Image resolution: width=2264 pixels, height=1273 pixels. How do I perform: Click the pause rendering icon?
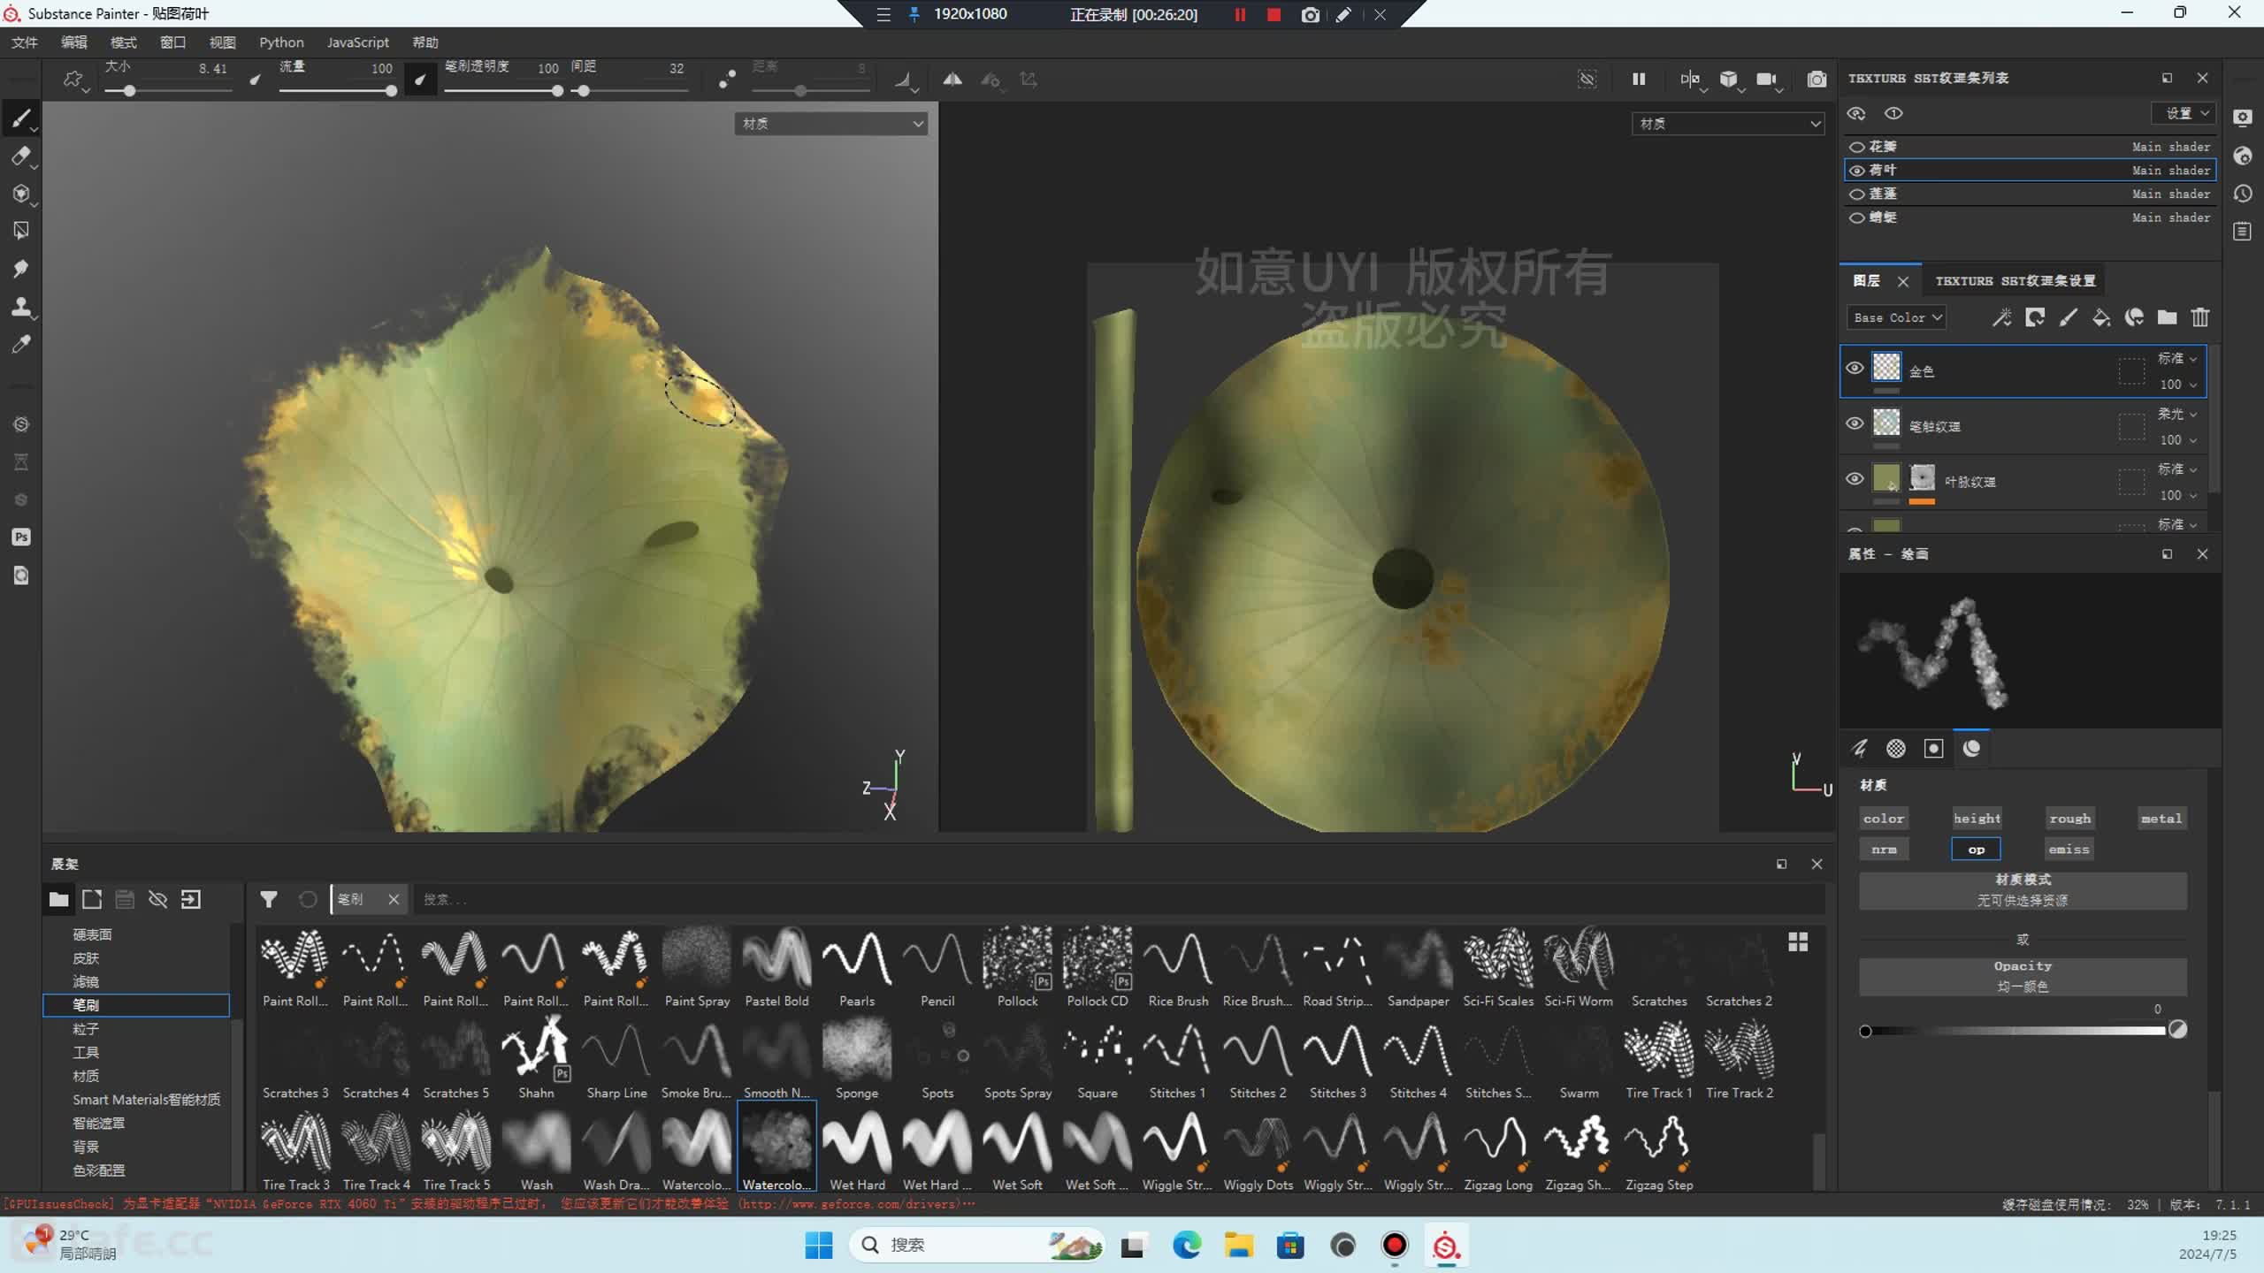pyautogui.click(x=1639, y=80)
